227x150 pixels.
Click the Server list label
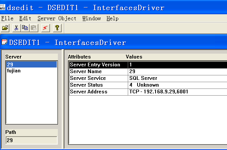coord(13,57)
